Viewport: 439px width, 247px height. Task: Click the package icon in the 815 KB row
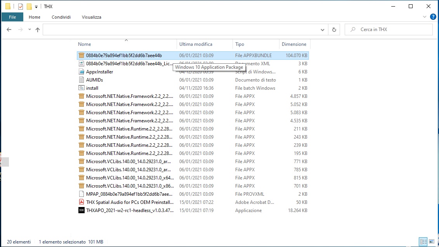81,177
